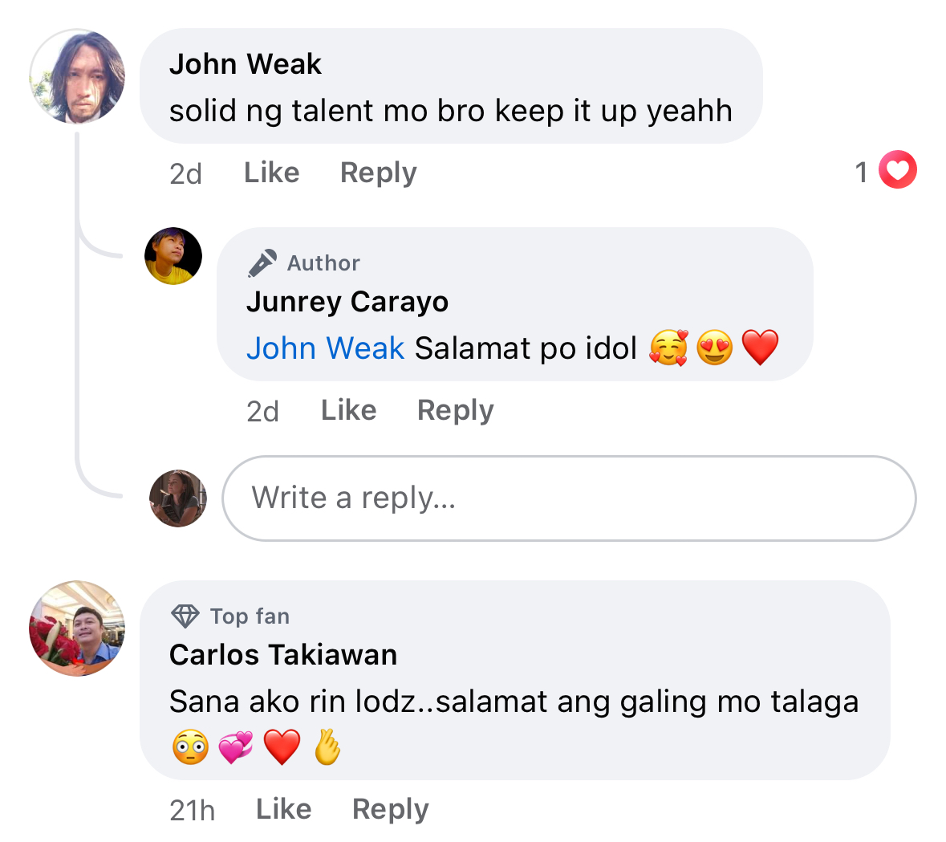The height and width of the screenshot is (842, 946).
Task: Open Junrey Carayo's profile avatar
Action: [173, 256]
